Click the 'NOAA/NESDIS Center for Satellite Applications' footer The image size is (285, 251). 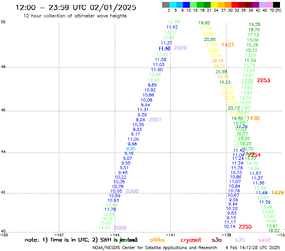[154, 248]
